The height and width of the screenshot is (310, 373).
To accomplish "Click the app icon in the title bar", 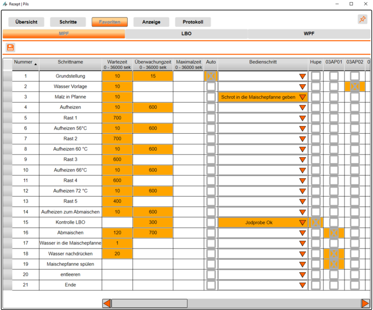I will coord(5,4).
